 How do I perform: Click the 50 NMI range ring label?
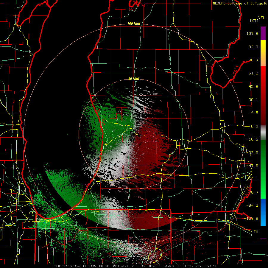(x=134, y=79)
